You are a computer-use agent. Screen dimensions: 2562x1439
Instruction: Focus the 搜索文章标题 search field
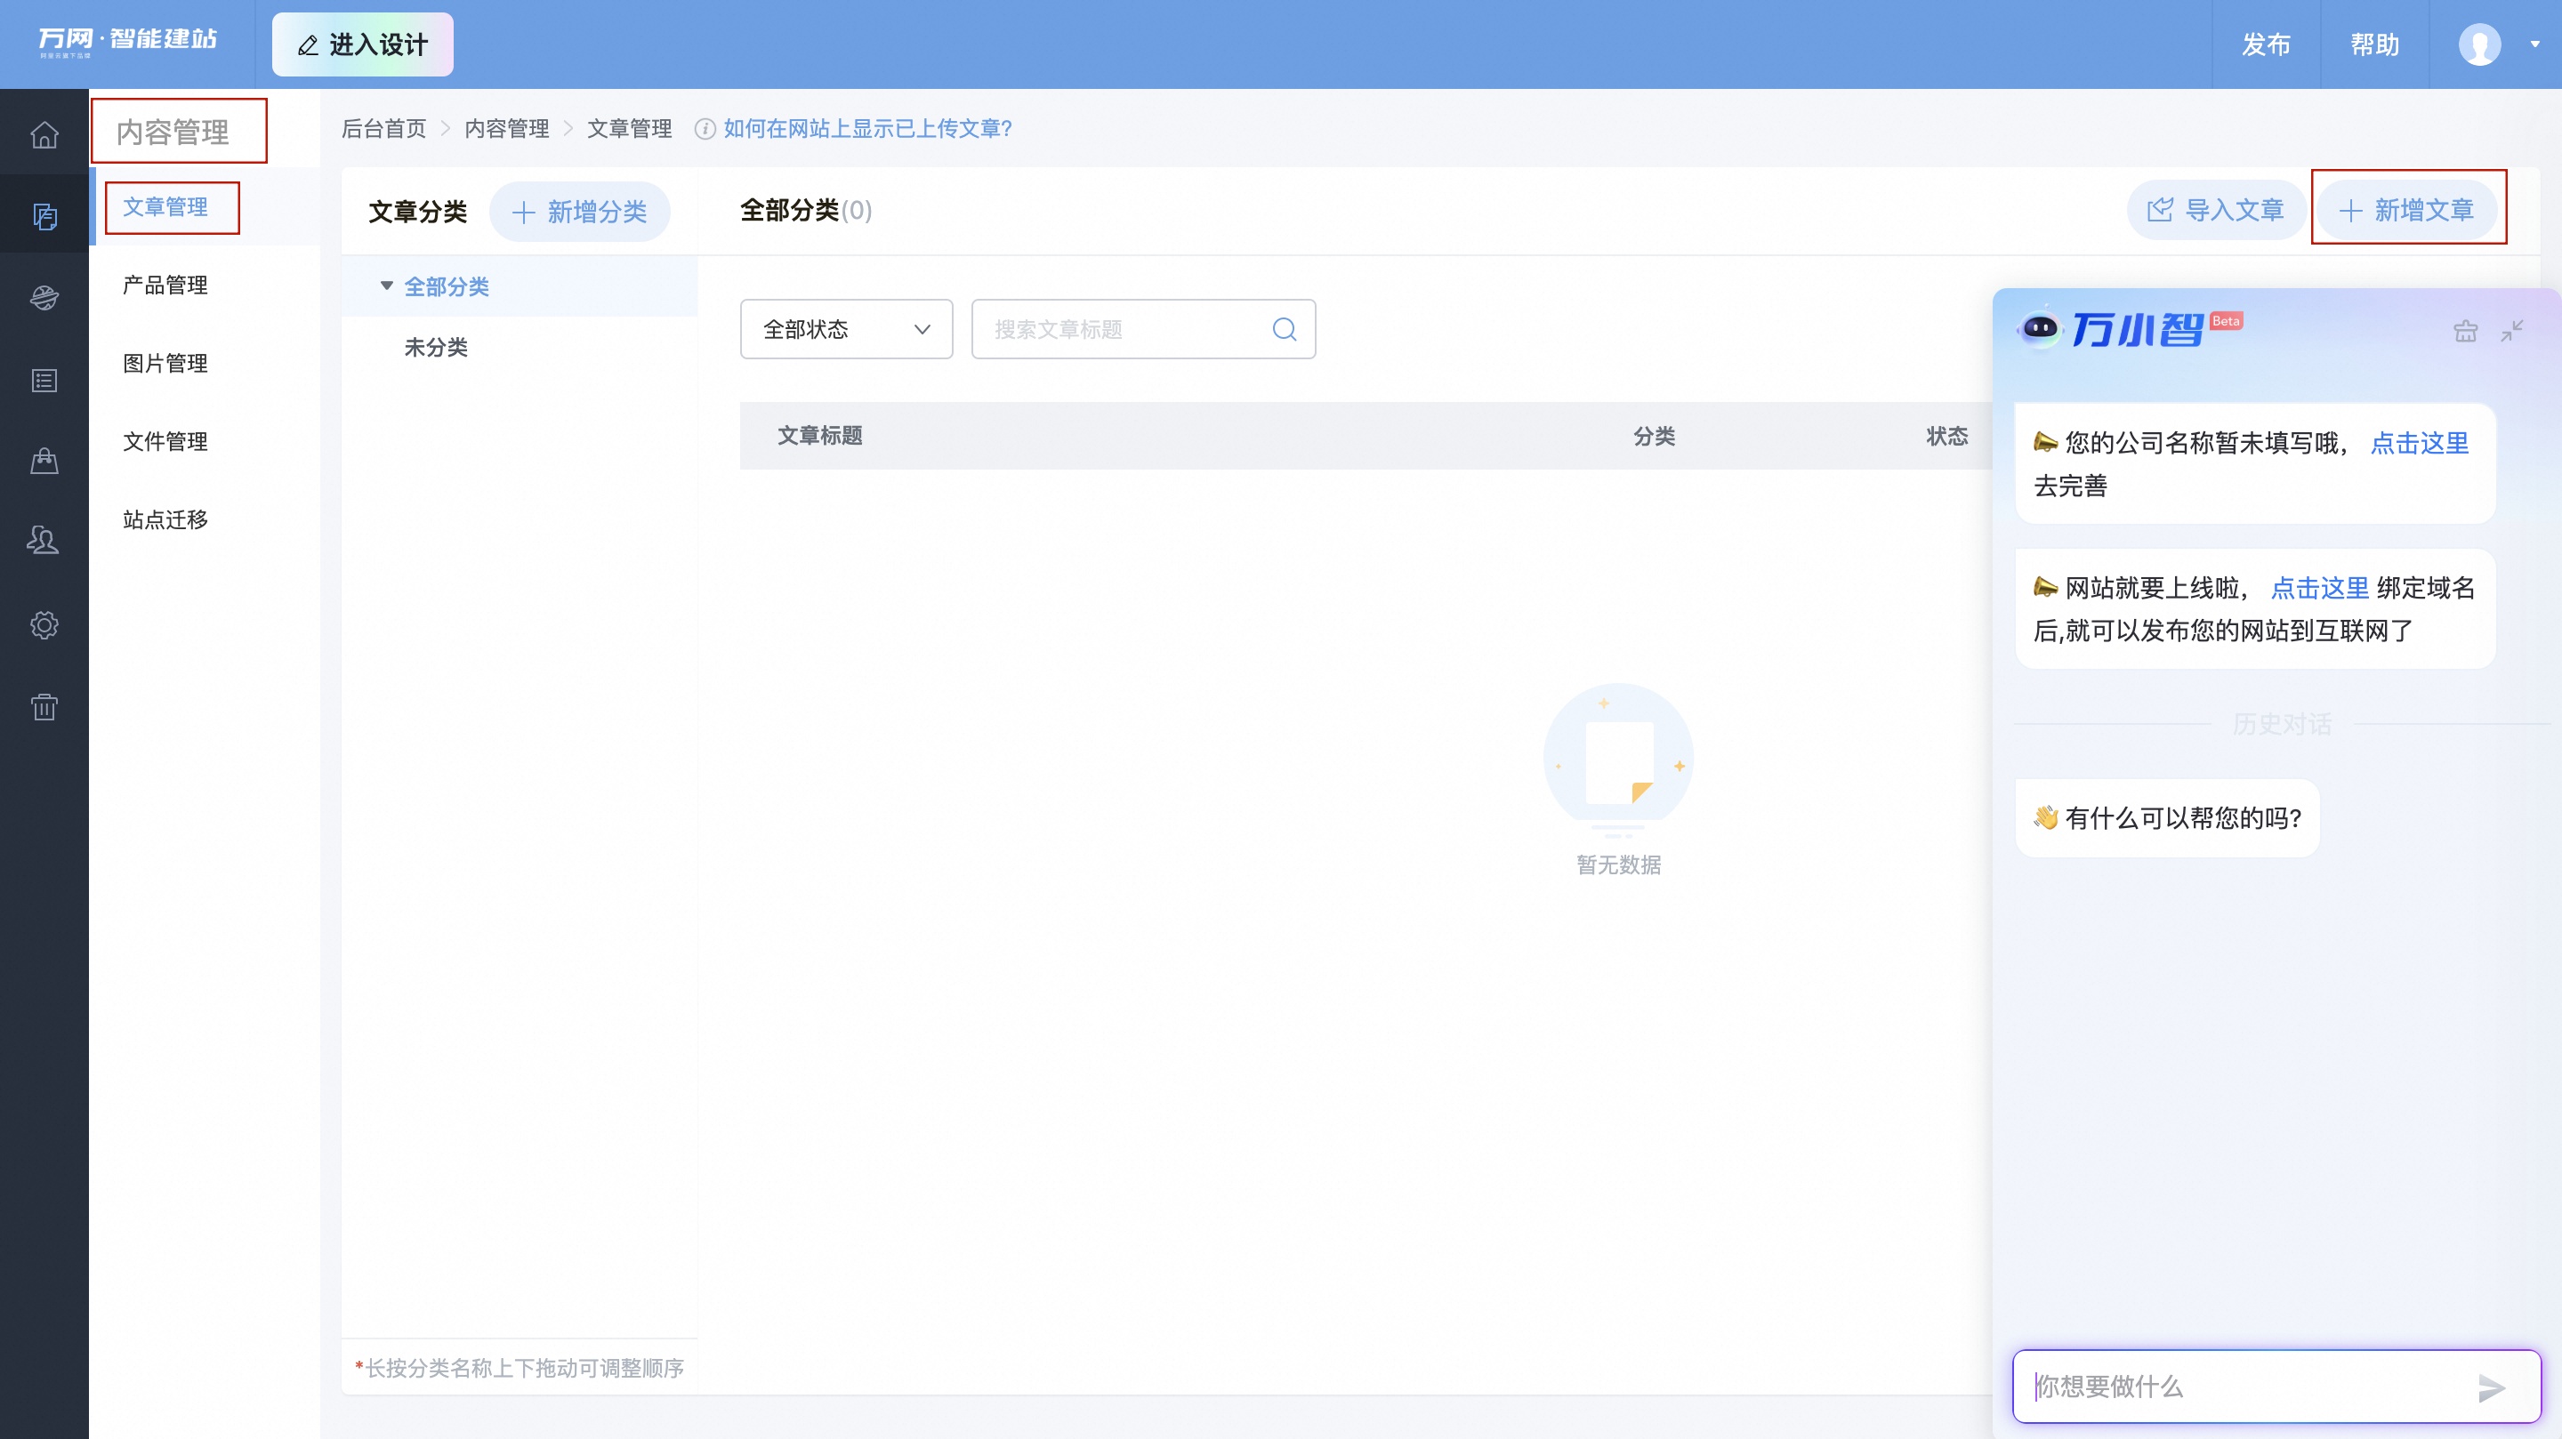point(1143,329)
